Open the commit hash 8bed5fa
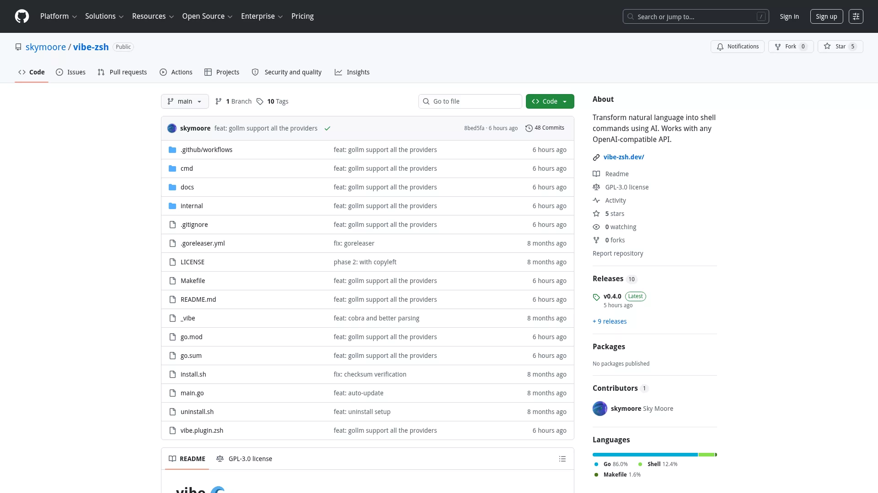Viewport: 878px width, 493px height. tap(474, 128)
